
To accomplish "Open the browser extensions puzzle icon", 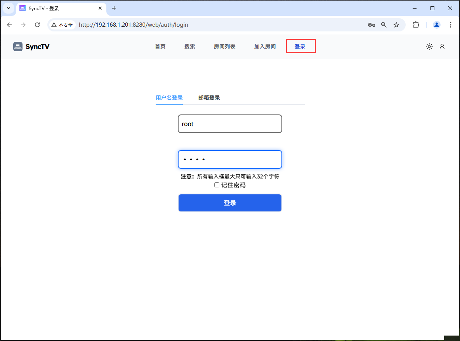I will (x=416, y=24).
